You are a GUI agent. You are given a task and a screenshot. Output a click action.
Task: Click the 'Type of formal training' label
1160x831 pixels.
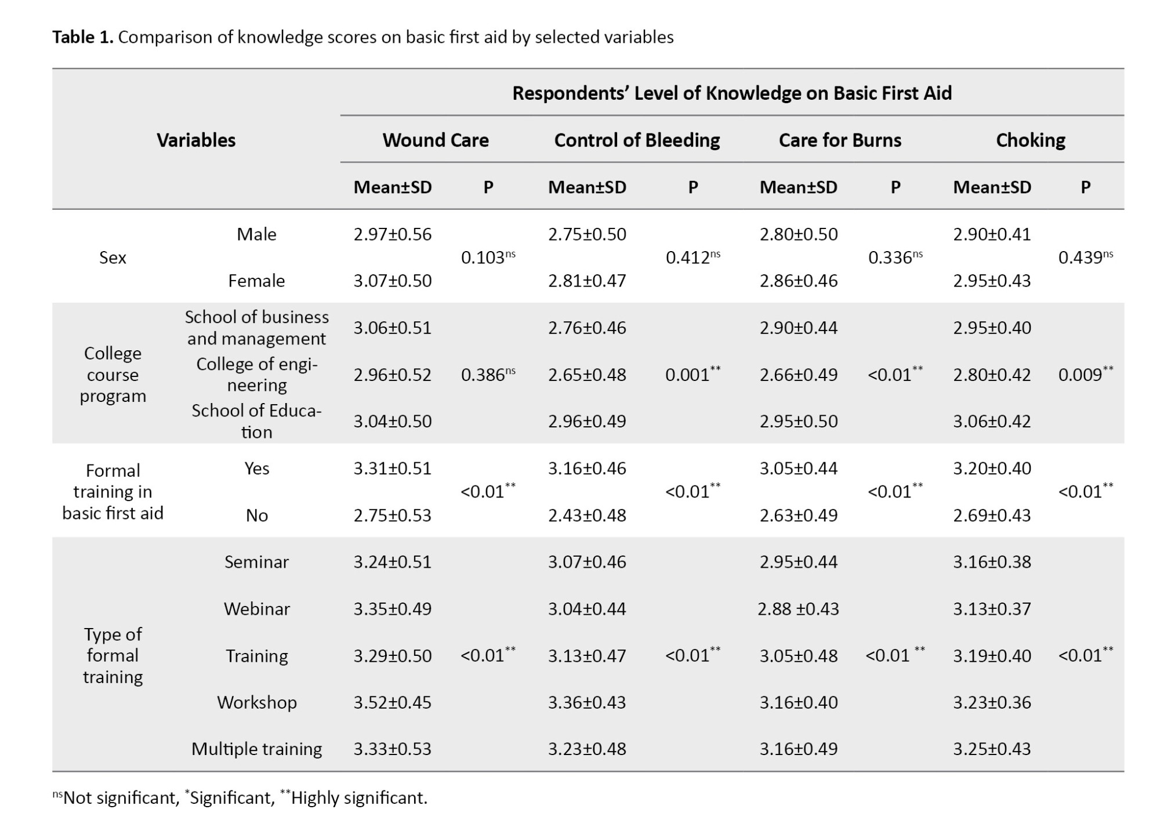pos(113,655)
